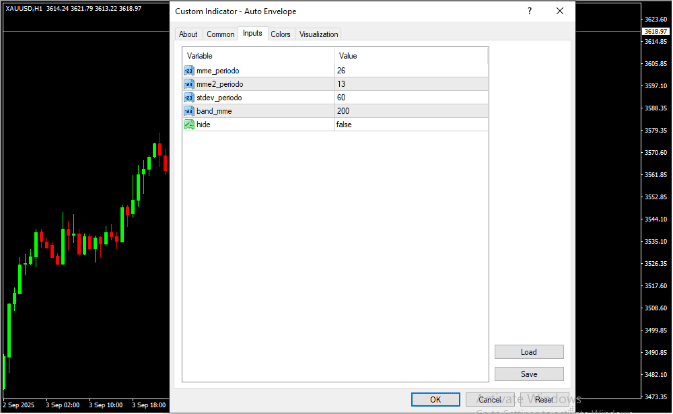Save the input settings with Save

pos(529,374)
